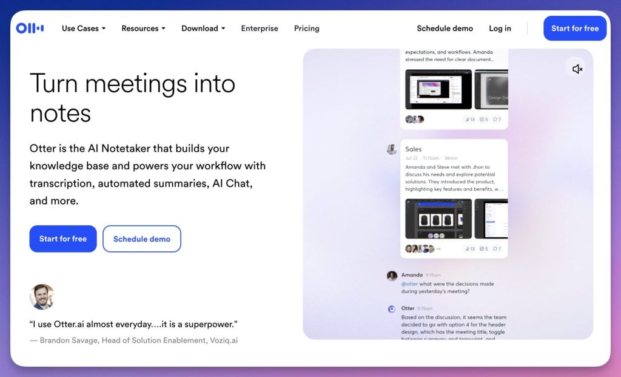
Task: Open the Pricing page
Action: click(x=306, y=29)
